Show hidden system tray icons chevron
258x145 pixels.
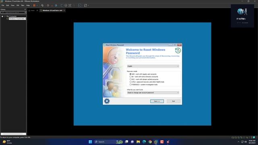tap(238, 142)
